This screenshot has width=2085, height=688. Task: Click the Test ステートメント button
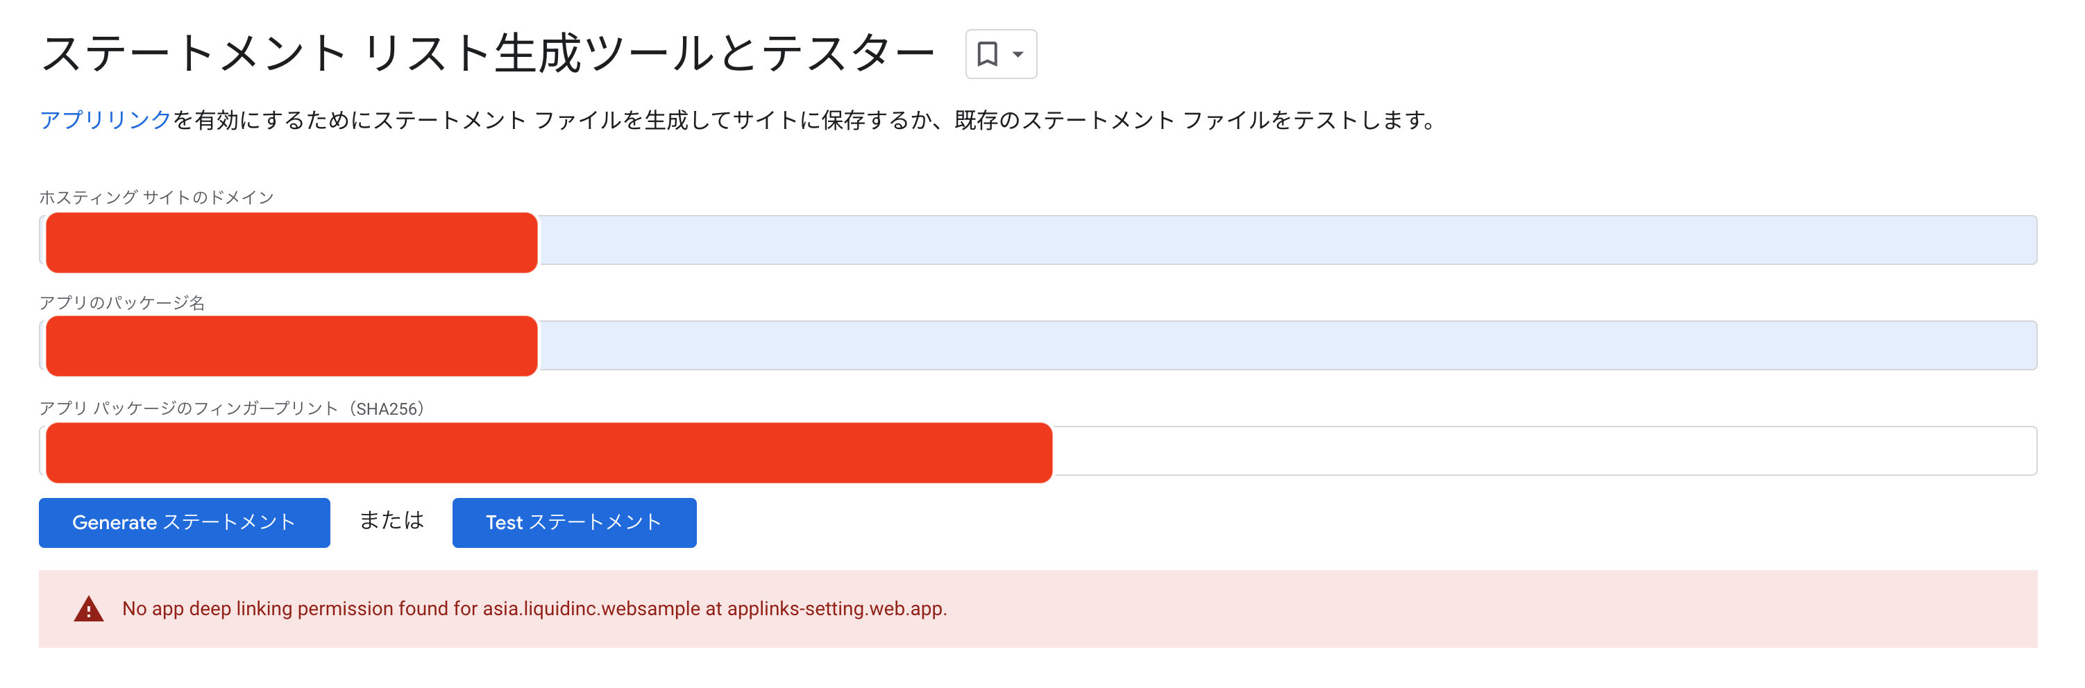(574, 522)
